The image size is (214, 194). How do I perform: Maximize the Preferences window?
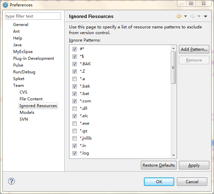pos(191,3)
